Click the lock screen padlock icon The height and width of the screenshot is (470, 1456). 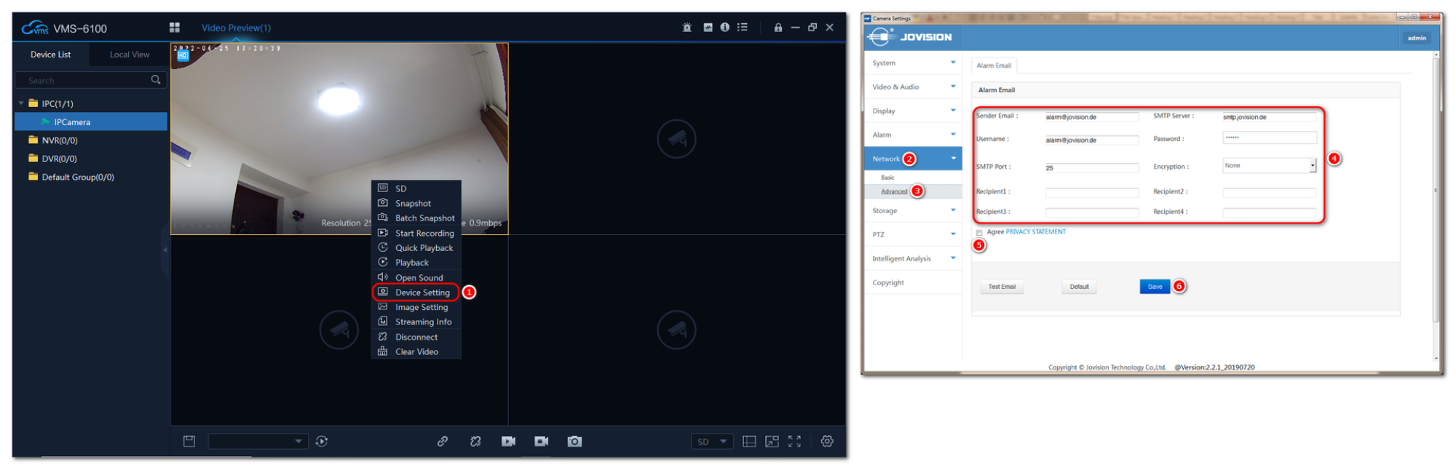tap(778, 28)
